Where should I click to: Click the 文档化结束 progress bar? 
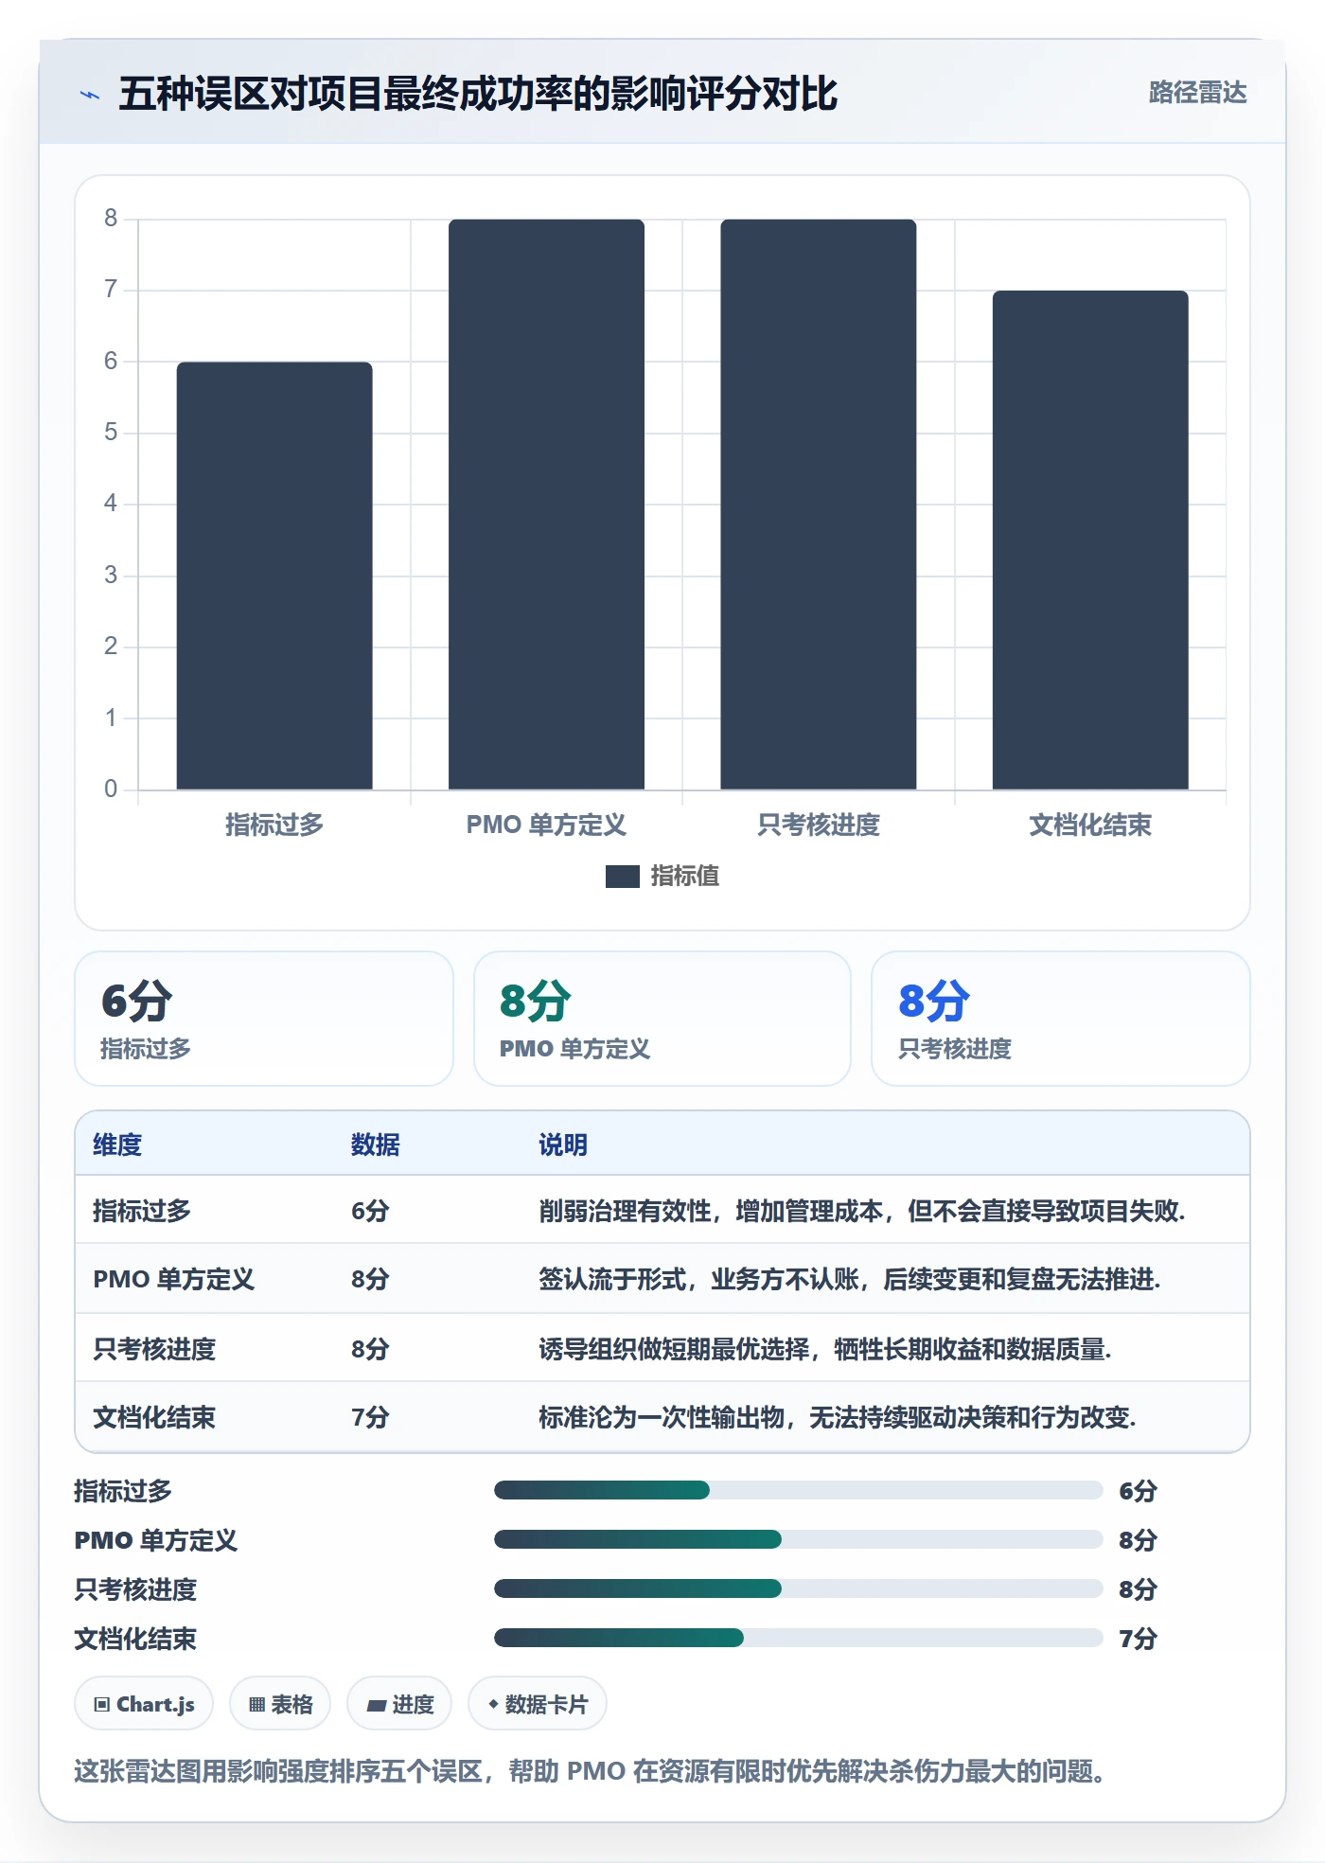pyautogui.click(x=799, y=1638)
